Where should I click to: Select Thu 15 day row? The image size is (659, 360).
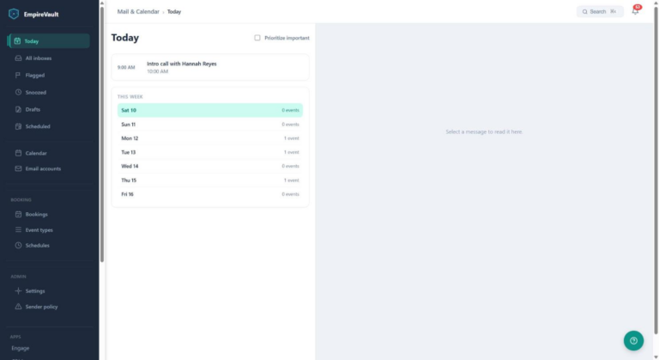[210, 180]
